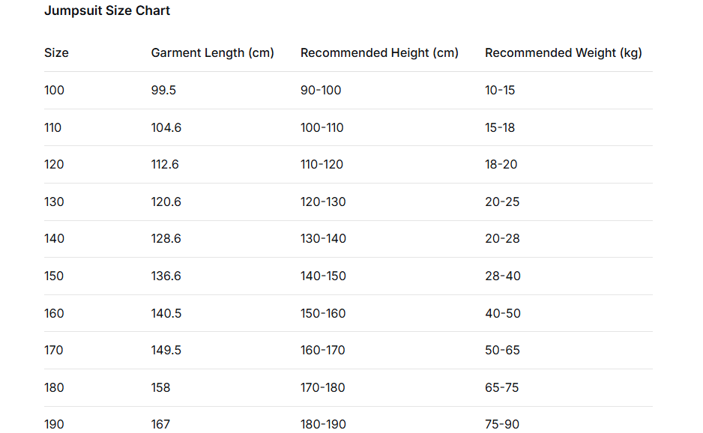Click weight range 20-25
Viewport: 703px width, 433px height.
point(502,202)
